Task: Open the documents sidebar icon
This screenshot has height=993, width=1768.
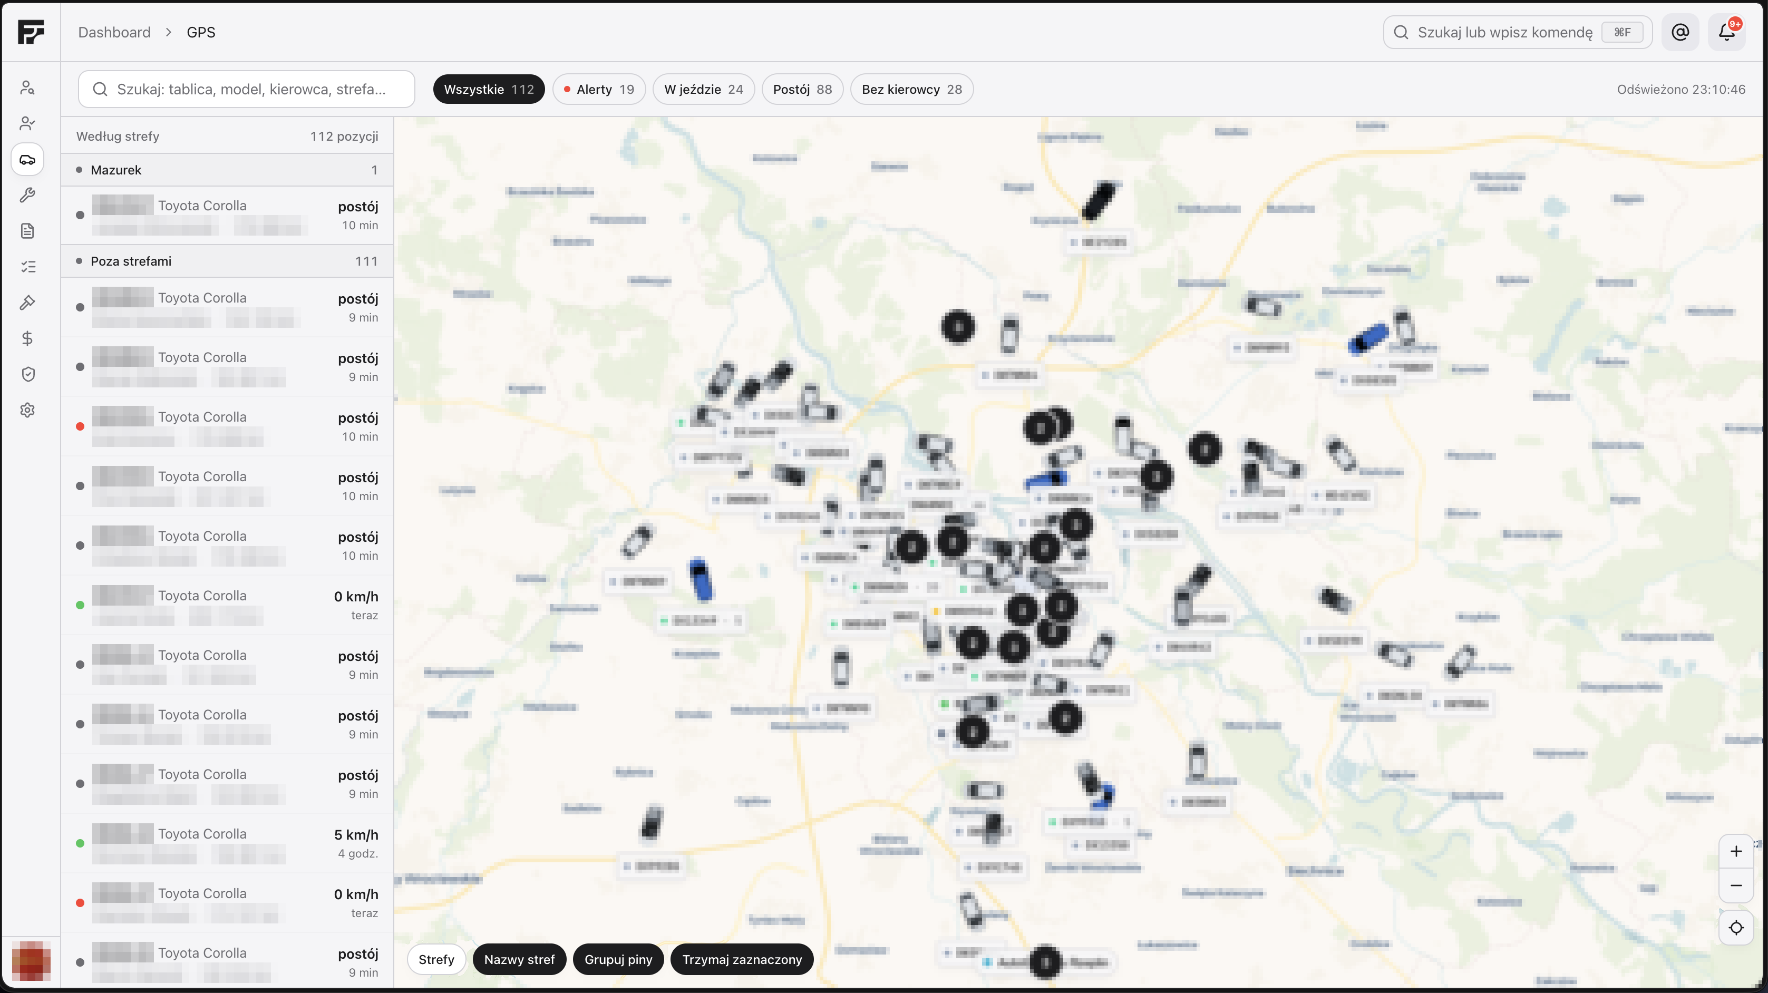Action: point(27,230)
